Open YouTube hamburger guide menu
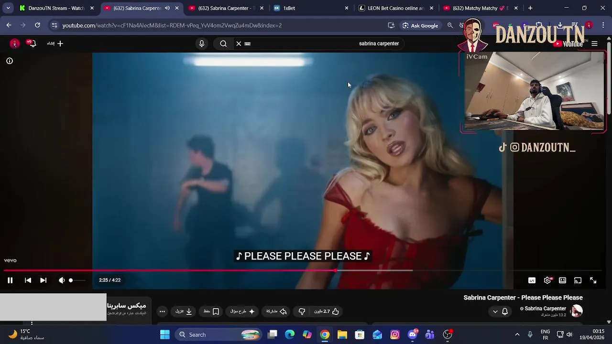Image resolution: width=612 pixels, height=344 pixels. click(594, 44)
